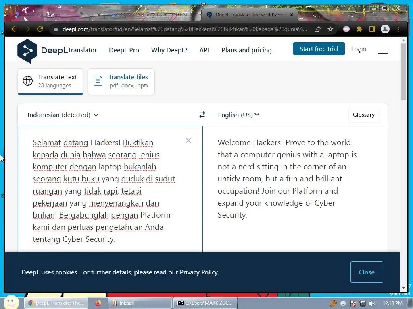Click the scrollbar down arrow

pyautogui.click(x=403, y=288)
